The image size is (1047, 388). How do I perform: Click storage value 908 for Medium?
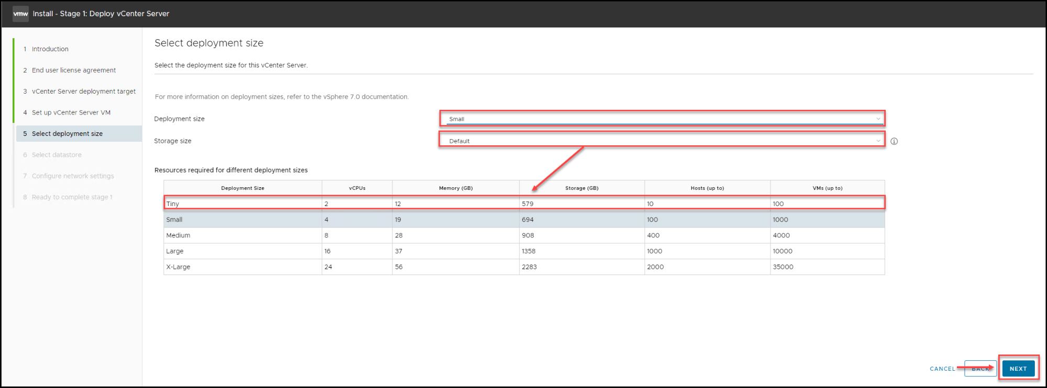[528, 235]
